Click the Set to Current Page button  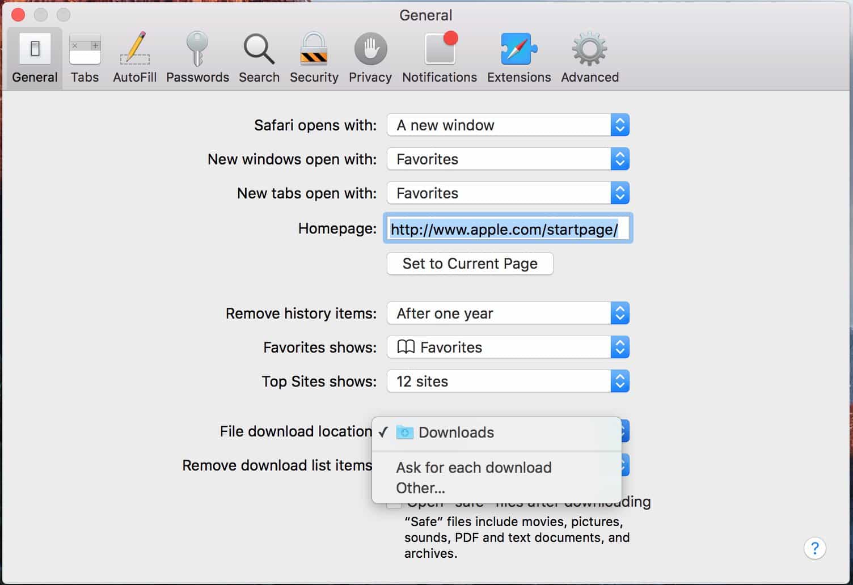[x=470, y=264]
